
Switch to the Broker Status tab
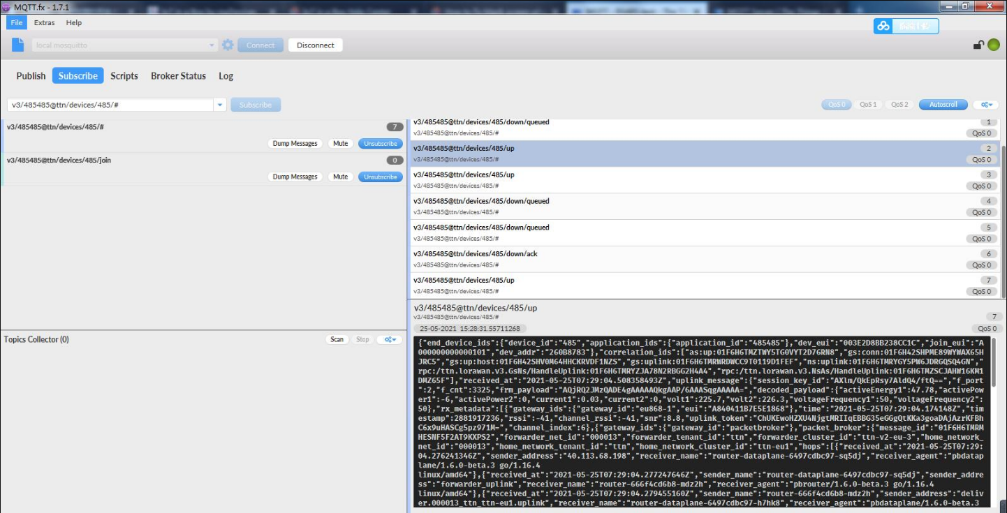point(178,76)
